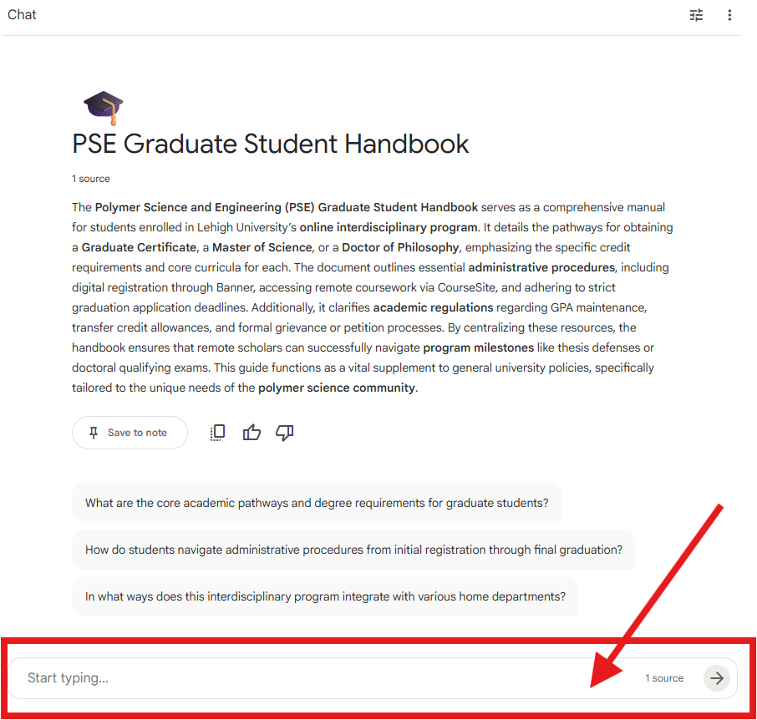Click the bold polymer science community text

336,388
